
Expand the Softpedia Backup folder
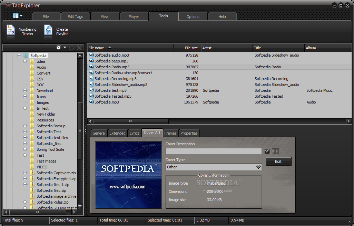pyautogui.click(x=25, y=126)
